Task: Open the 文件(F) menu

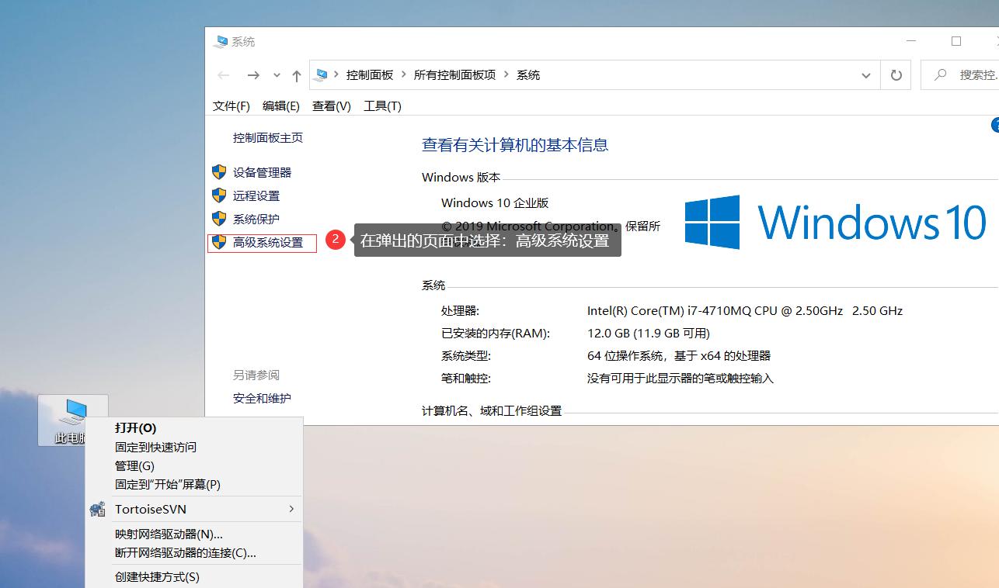Action: pyautogui.click(x=231, y=105)
